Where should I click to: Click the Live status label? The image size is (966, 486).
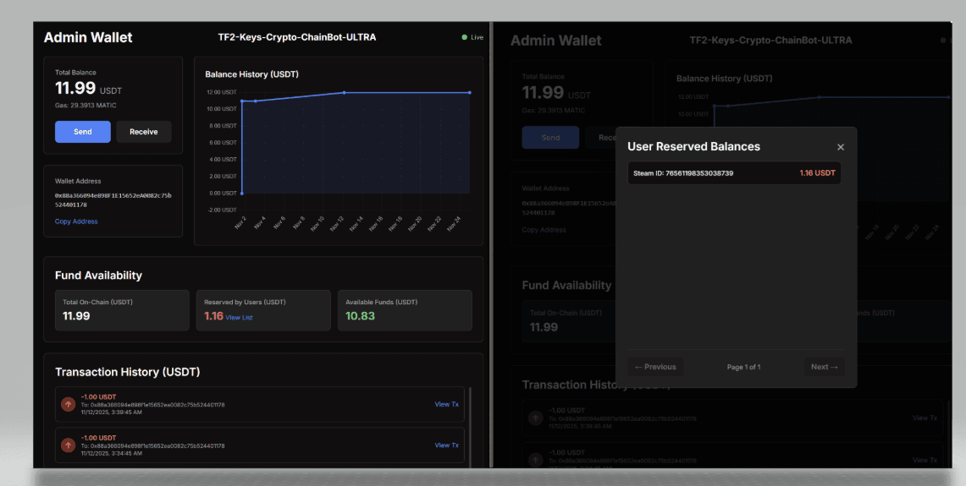click(x=477, y=37)
